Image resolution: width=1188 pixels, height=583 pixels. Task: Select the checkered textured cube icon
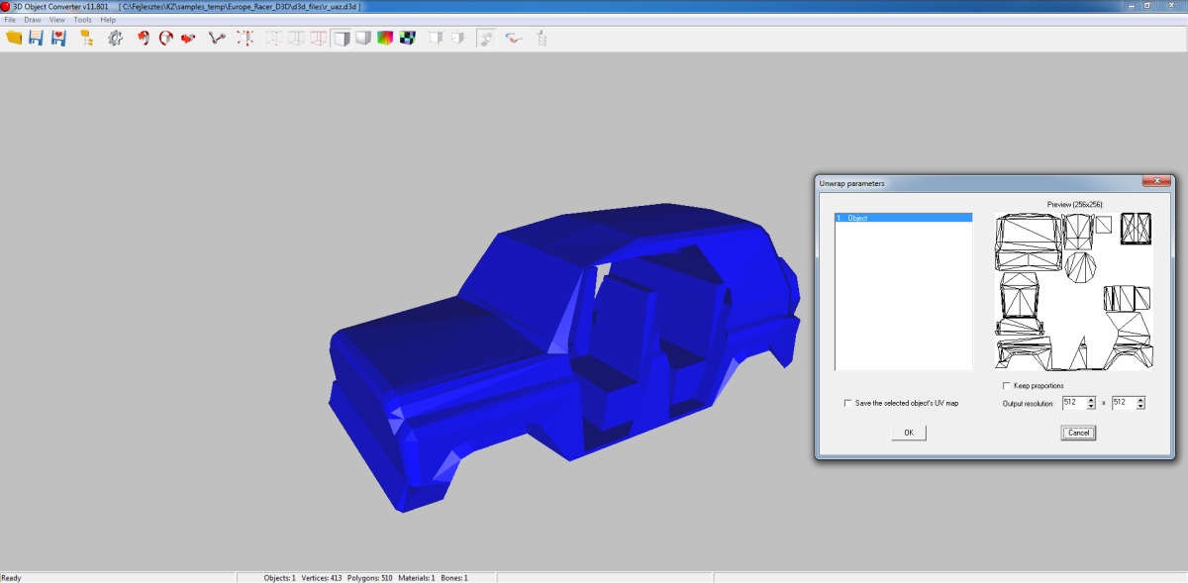[x=406, y=38]
